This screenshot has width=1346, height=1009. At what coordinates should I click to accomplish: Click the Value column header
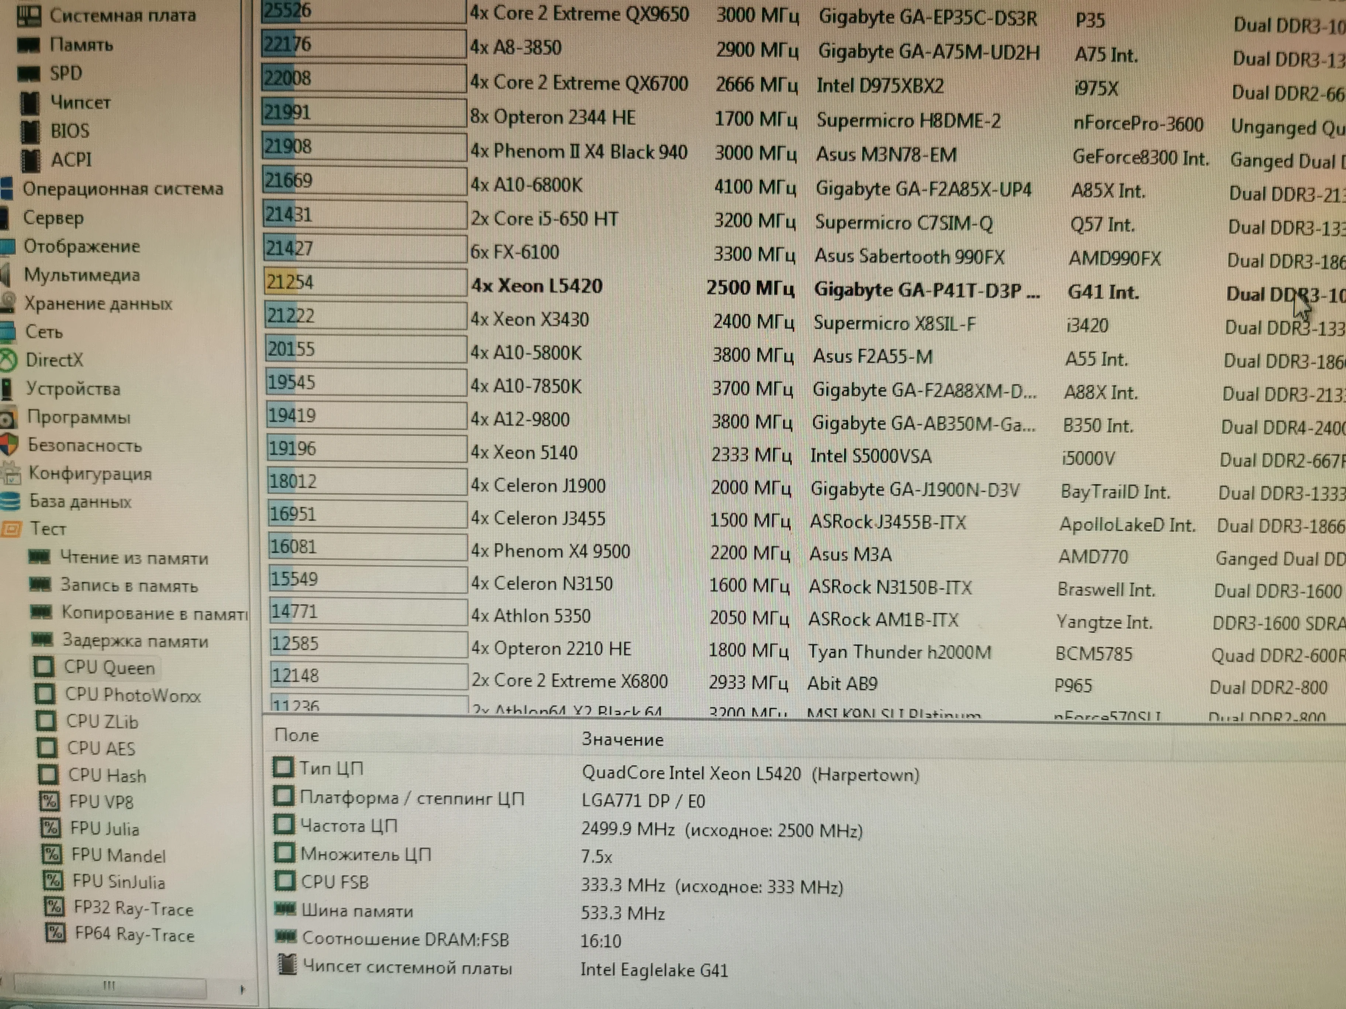tap(622, 739)
